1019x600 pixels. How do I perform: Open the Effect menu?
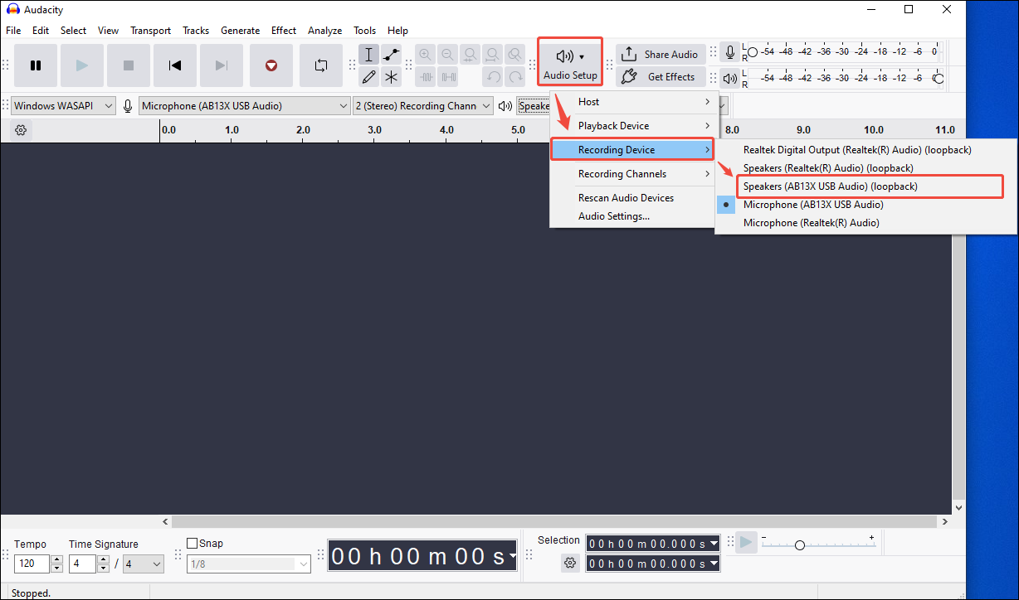click(284, 31)
